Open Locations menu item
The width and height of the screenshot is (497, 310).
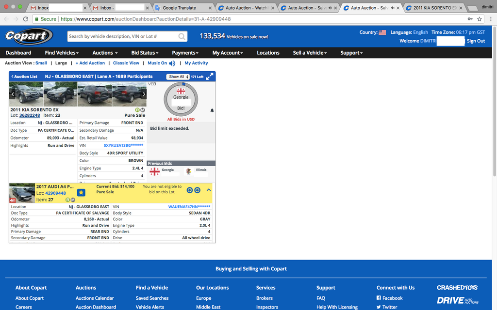tap(268, 53)
